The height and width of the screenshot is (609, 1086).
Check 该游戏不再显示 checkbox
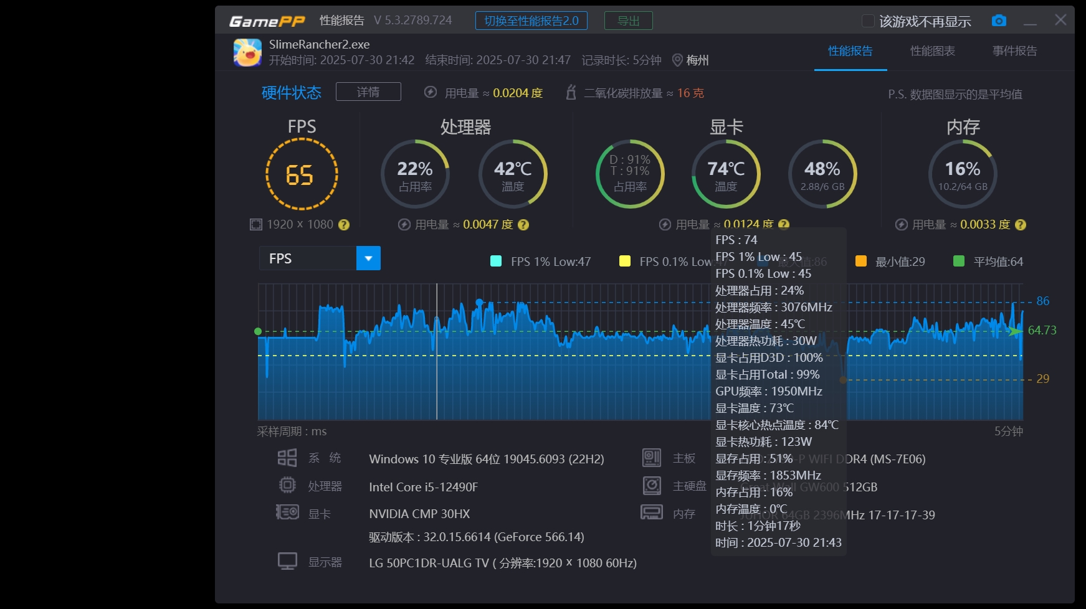coord(867,21)
